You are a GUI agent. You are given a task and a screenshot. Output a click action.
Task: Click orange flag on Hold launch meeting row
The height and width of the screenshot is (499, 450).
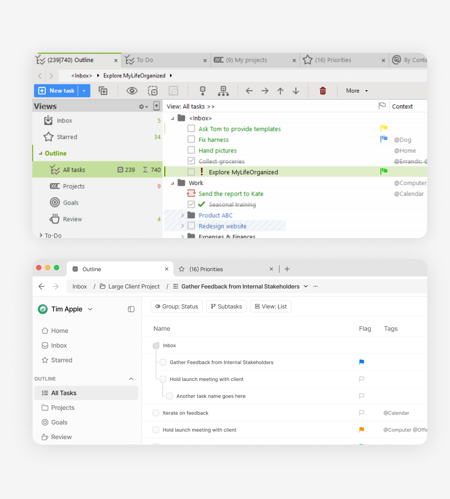pos(361,429)
